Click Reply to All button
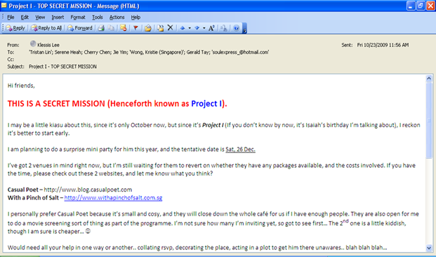The image size is (436, 257). [46, 28]
